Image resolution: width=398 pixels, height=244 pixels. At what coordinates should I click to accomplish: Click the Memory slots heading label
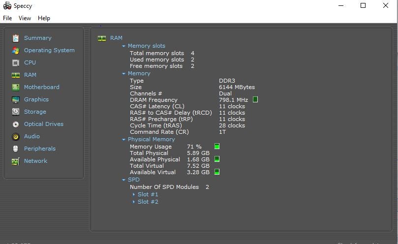147,46
